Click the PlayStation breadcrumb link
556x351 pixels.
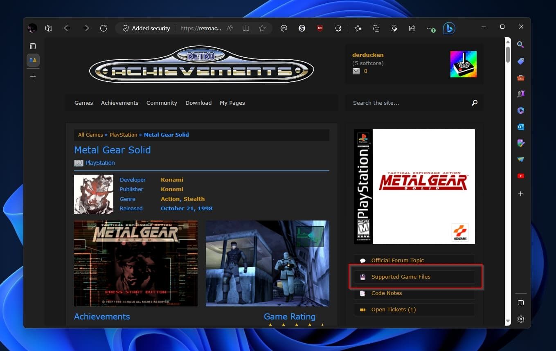click(x=123, y=135)
